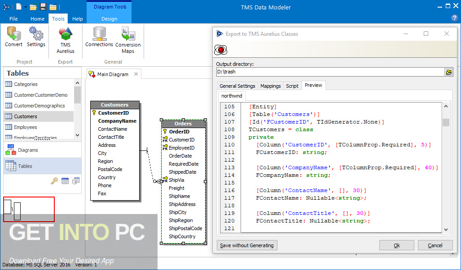The width and height of the screenshot is (461, 270).
Task: Click Save without Generating
Action: pyautogui.click(x=247, y=245)
